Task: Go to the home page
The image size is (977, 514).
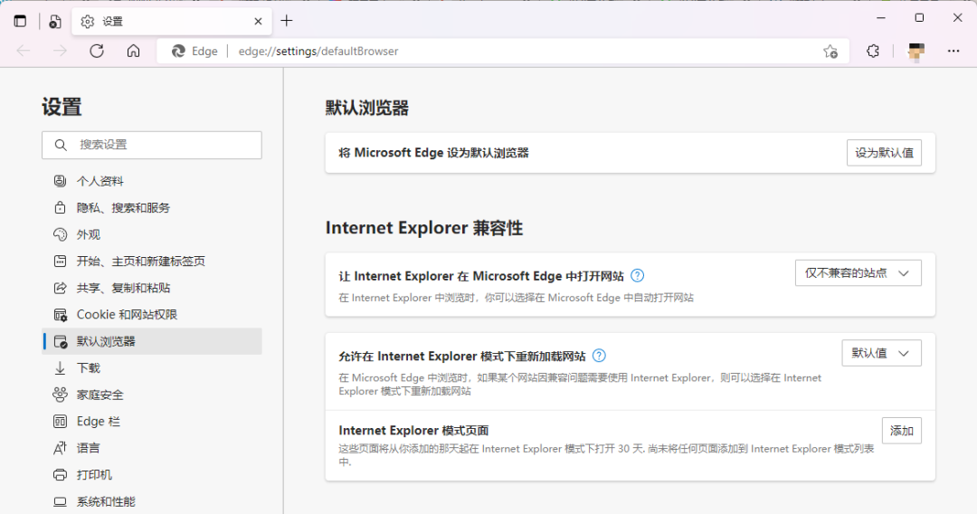Action: pos(133,51)
